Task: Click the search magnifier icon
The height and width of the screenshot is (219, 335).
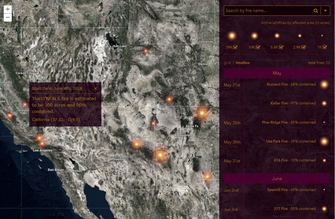Action: pyautogui.click(x=315, y=10)
